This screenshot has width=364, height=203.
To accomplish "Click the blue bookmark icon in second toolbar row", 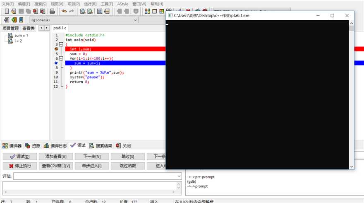I will click(21, 20).
